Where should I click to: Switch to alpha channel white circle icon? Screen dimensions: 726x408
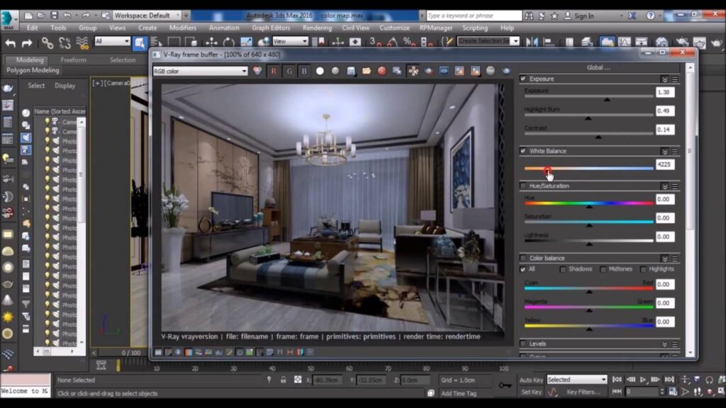(x=320, y=71)
